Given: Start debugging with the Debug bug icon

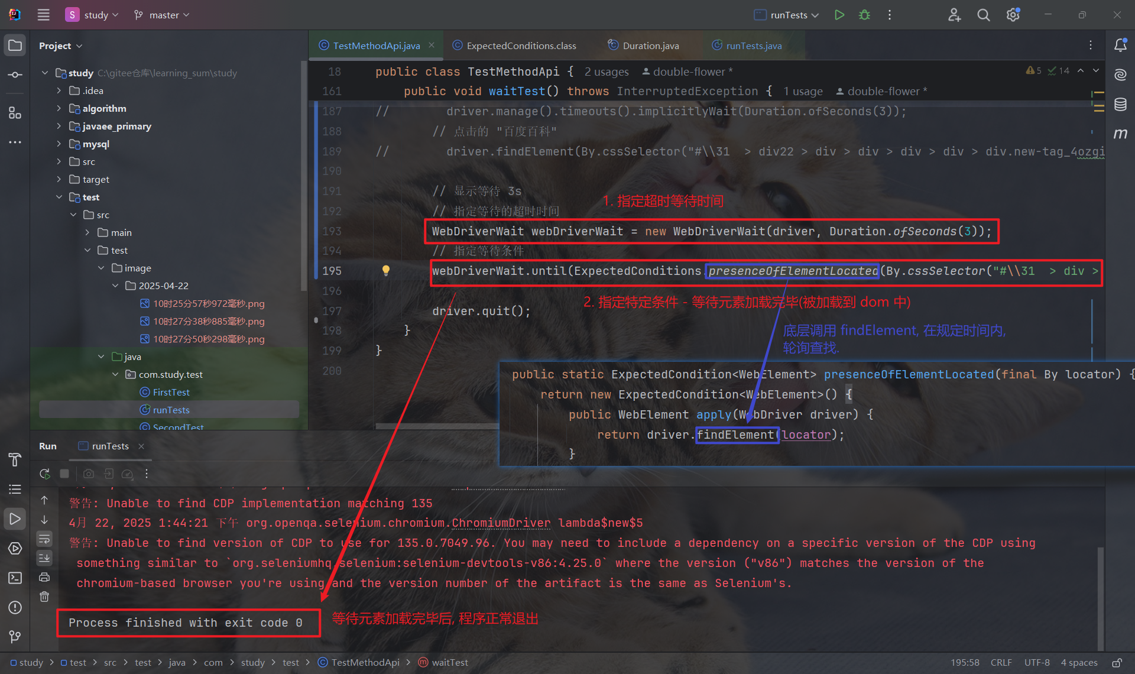Looking at the screenshot, I should pos(864,15).
